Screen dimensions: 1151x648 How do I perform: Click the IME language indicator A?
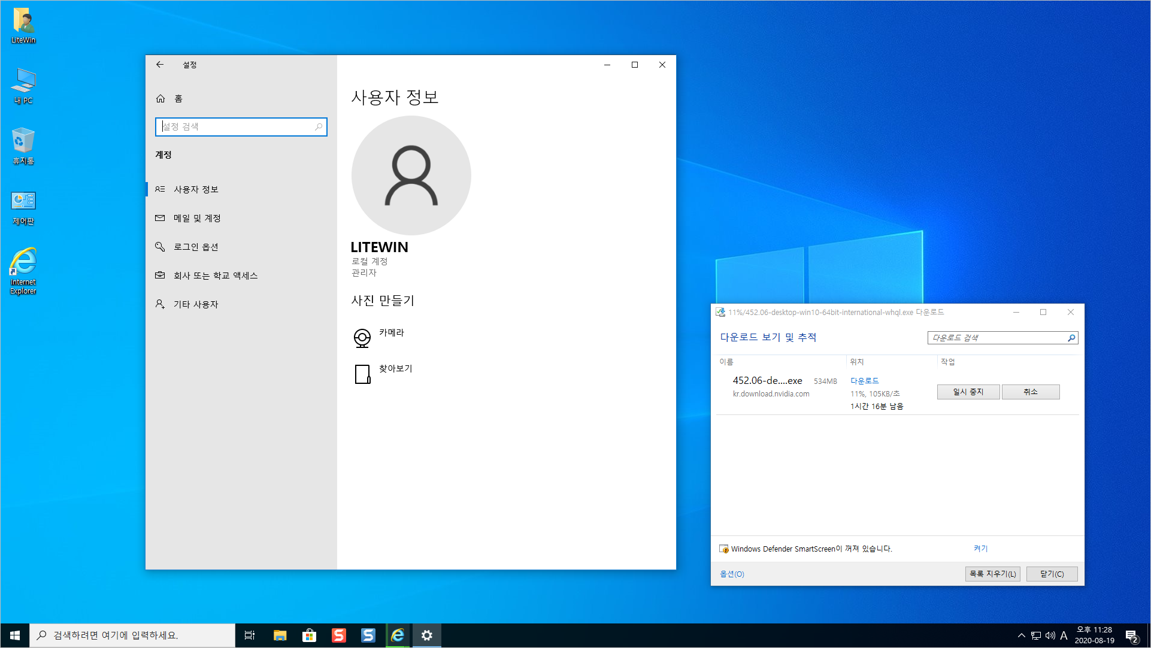pyautogui.click(x=1064, y=635)
